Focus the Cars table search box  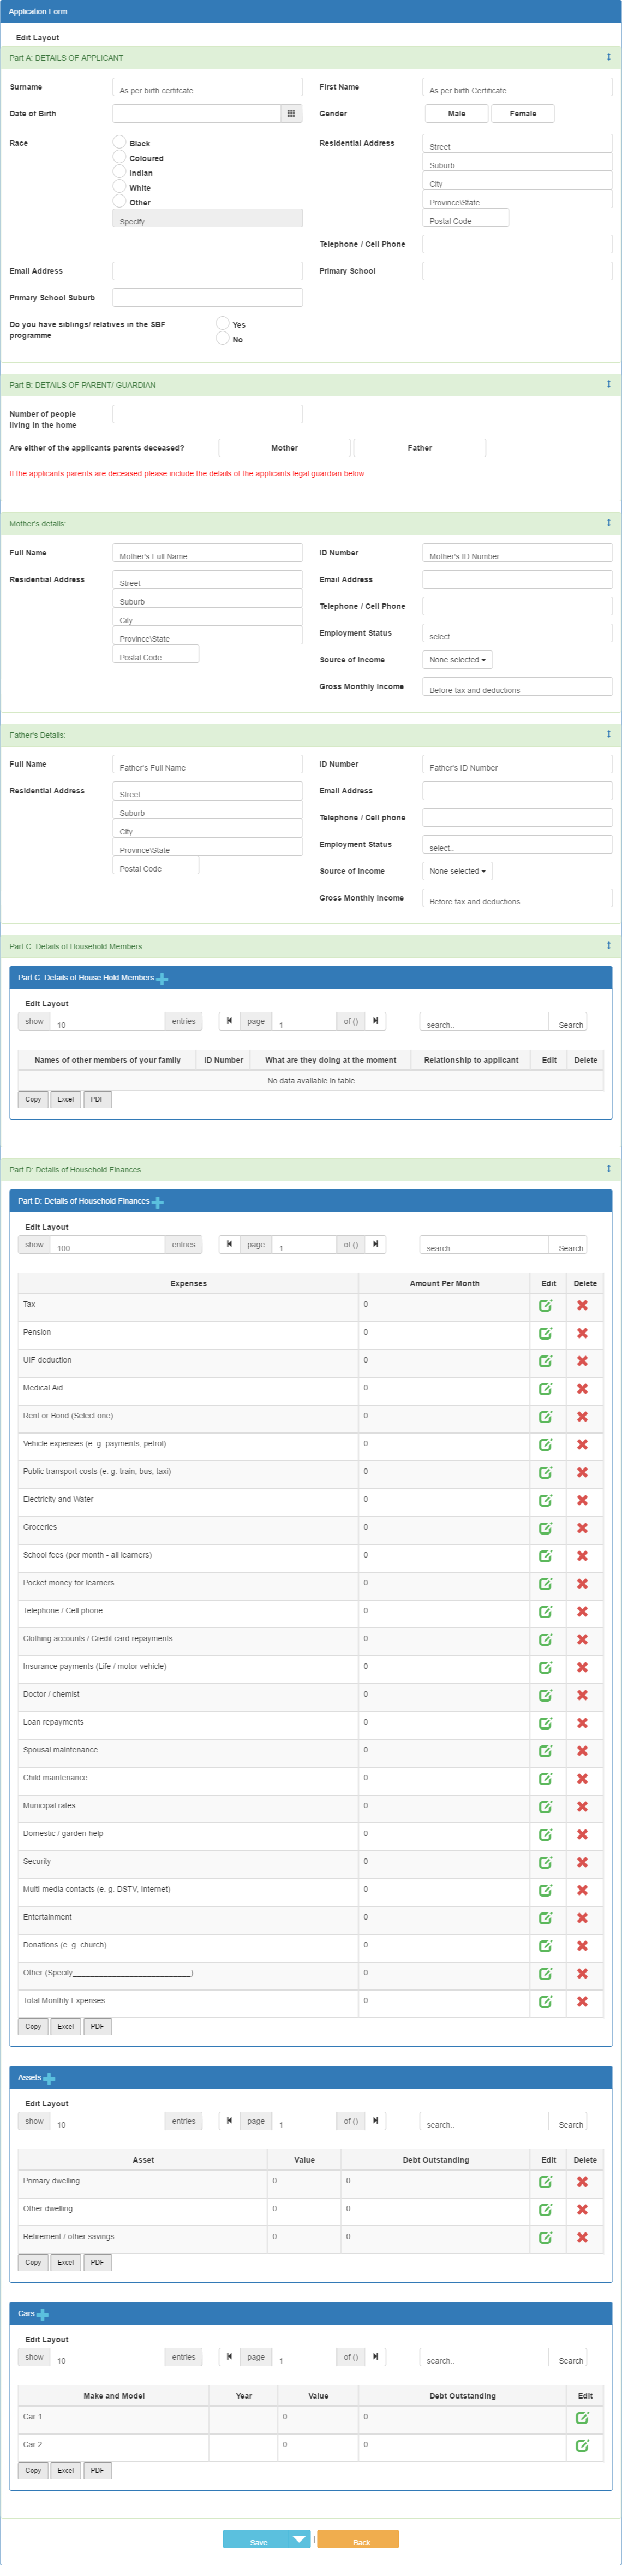[483, 2357]
